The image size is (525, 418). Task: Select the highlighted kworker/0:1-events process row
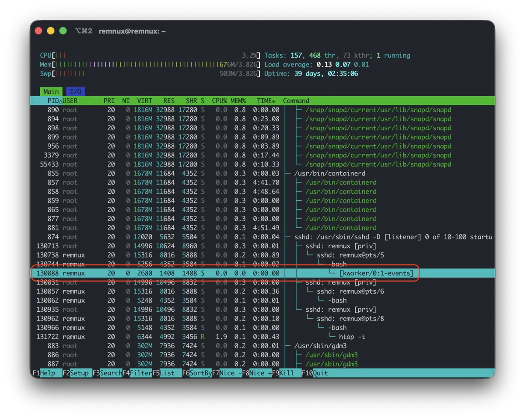click(262, 273)
